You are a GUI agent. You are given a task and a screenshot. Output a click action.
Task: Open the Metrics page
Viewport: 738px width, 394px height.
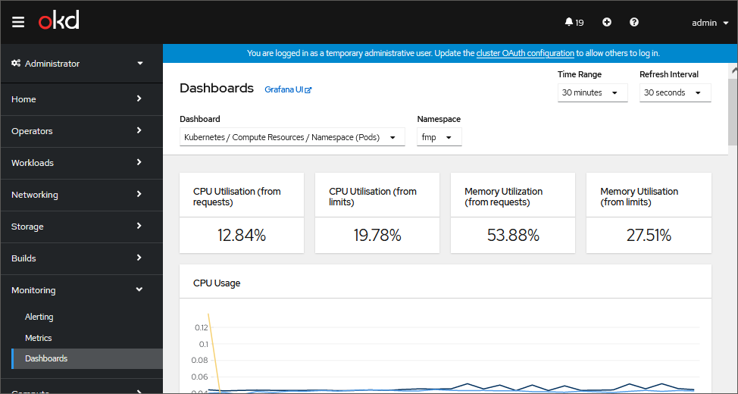pyautogui.click(x=39, y=338)
